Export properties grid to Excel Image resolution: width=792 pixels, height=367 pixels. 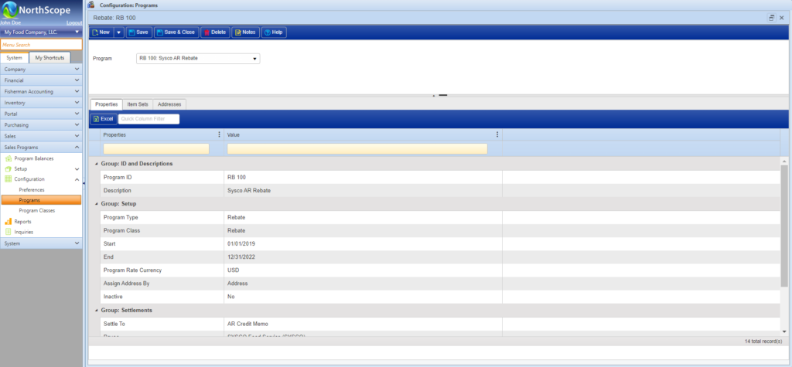coord(103,119)
